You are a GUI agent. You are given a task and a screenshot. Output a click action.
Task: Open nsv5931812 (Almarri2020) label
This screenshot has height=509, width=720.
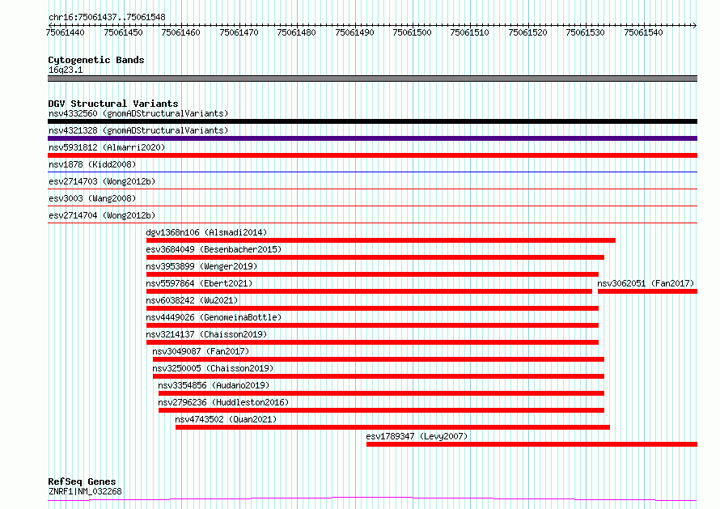point(107,147)
